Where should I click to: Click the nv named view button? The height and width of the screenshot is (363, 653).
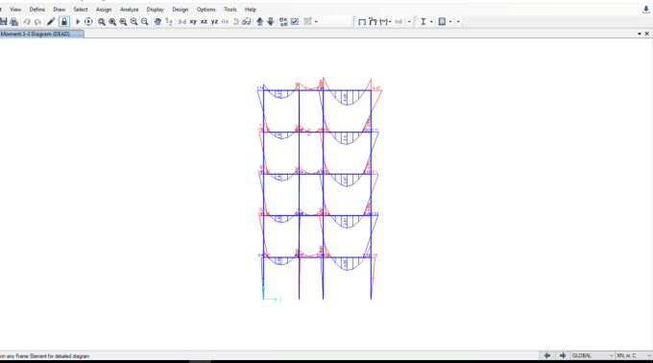pos(225,22)
